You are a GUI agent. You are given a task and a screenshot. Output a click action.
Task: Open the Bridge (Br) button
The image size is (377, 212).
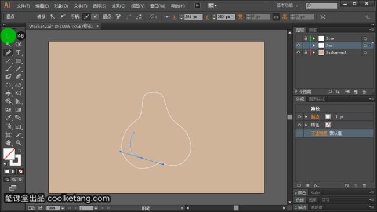pos(197,6)
